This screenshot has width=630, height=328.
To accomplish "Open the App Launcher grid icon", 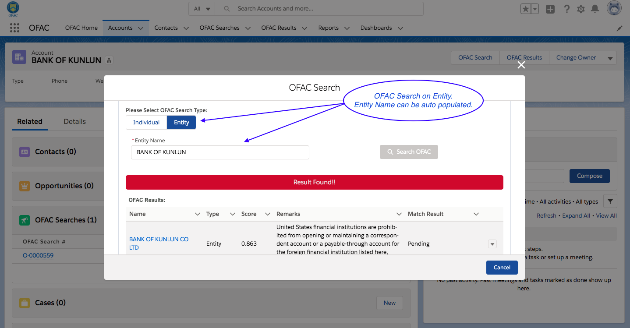I will pos(14,28).
